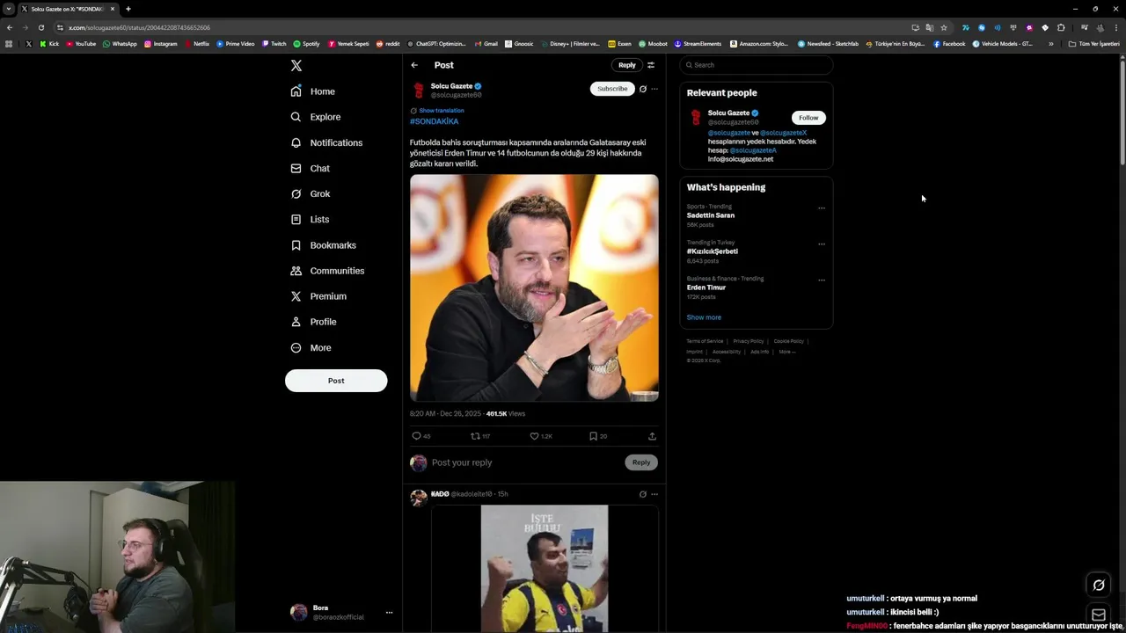Open #KızılcıkŞerbeti trending topic
Screen dimensions: 1126x633
pyautogui.click(x=713, y=251)
